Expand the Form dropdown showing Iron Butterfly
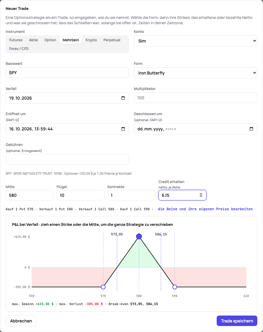This screenshot has height=332, width=263. [x=195, y=73]
